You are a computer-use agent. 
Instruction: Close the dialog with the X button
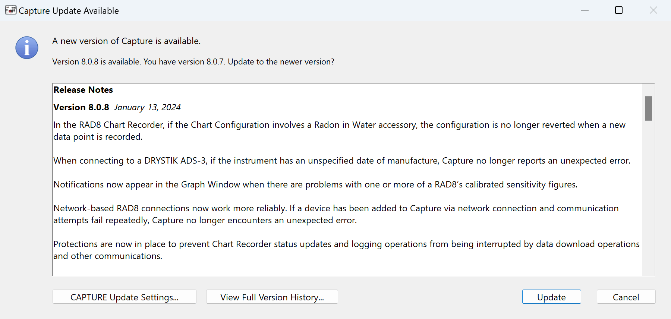pyautogui.click(x=653, y=10)
